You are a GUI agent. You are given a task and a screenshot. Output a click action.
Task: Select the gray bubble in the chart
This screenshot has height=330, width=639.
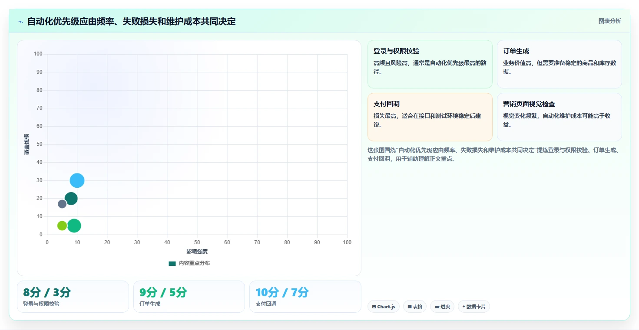tap(62, 204)
